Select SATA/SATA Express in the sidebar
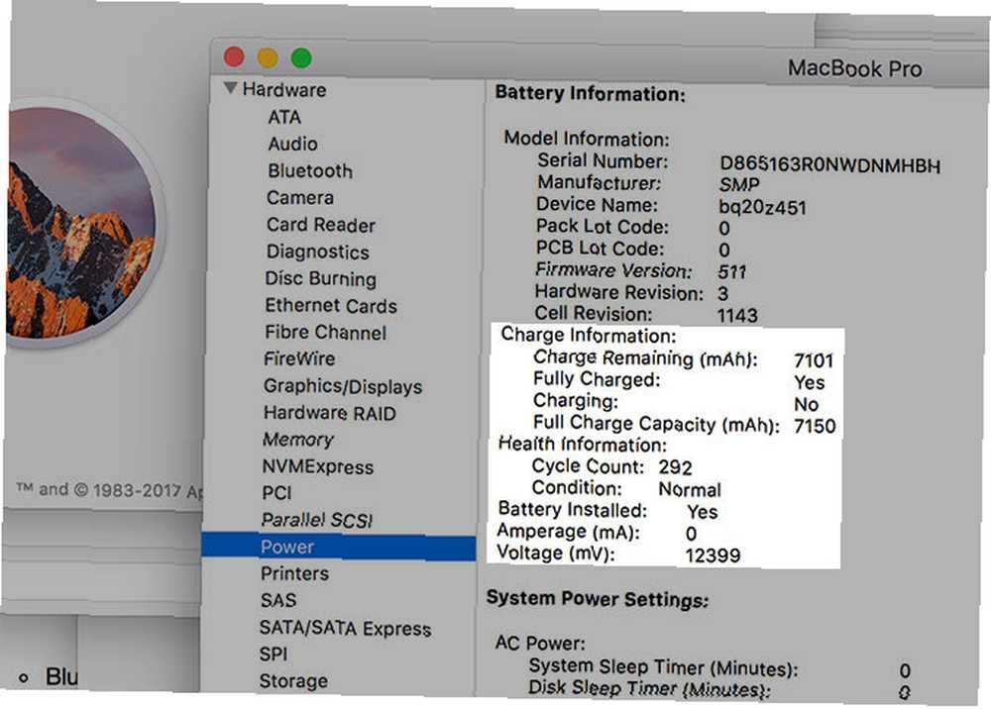This screenshot has height=709, width=991. [x=345, y=628]
